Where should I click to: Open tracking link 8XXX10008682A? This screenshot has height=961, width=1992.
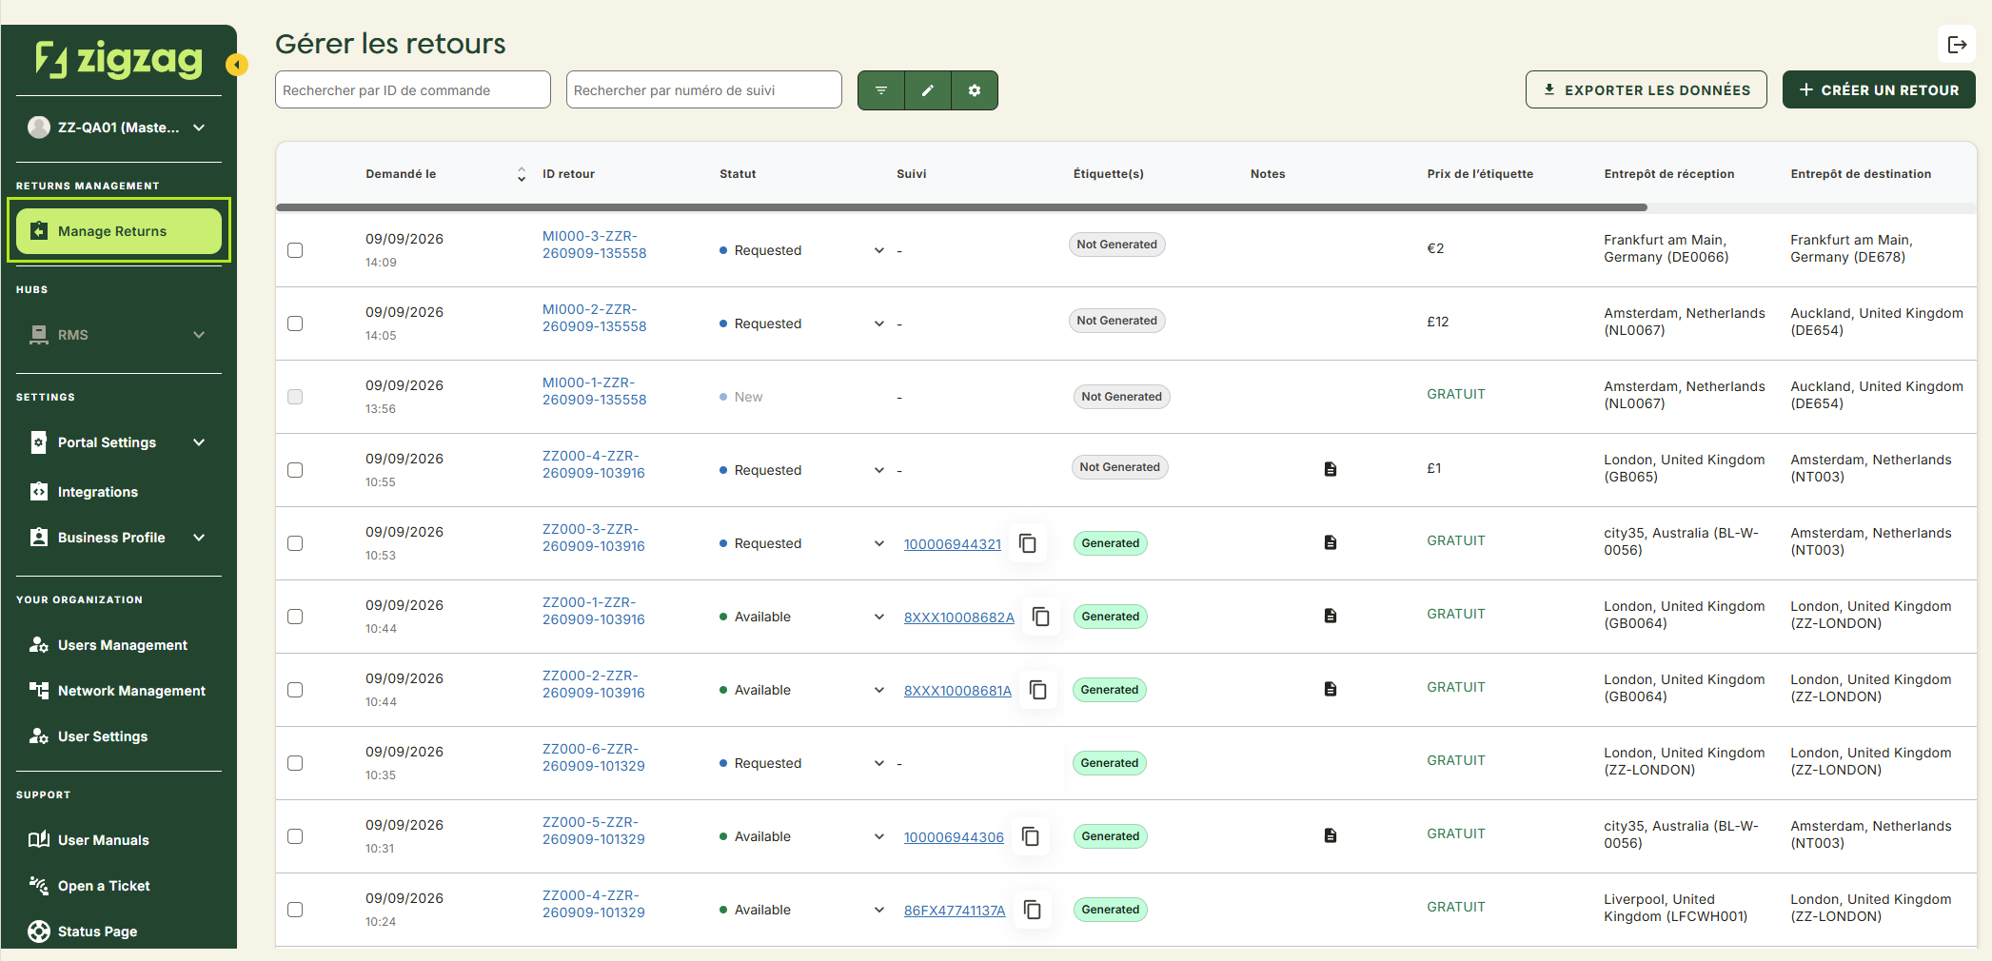(959, 618)
